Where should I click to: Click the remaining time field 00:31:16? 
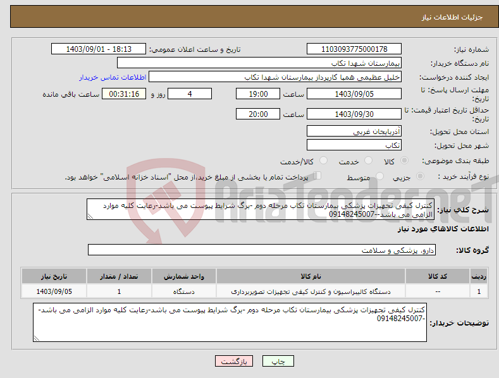(x=124, y=94)
